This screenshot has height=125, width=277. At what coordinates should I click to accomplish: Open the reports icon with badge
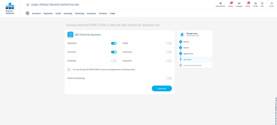248,3
